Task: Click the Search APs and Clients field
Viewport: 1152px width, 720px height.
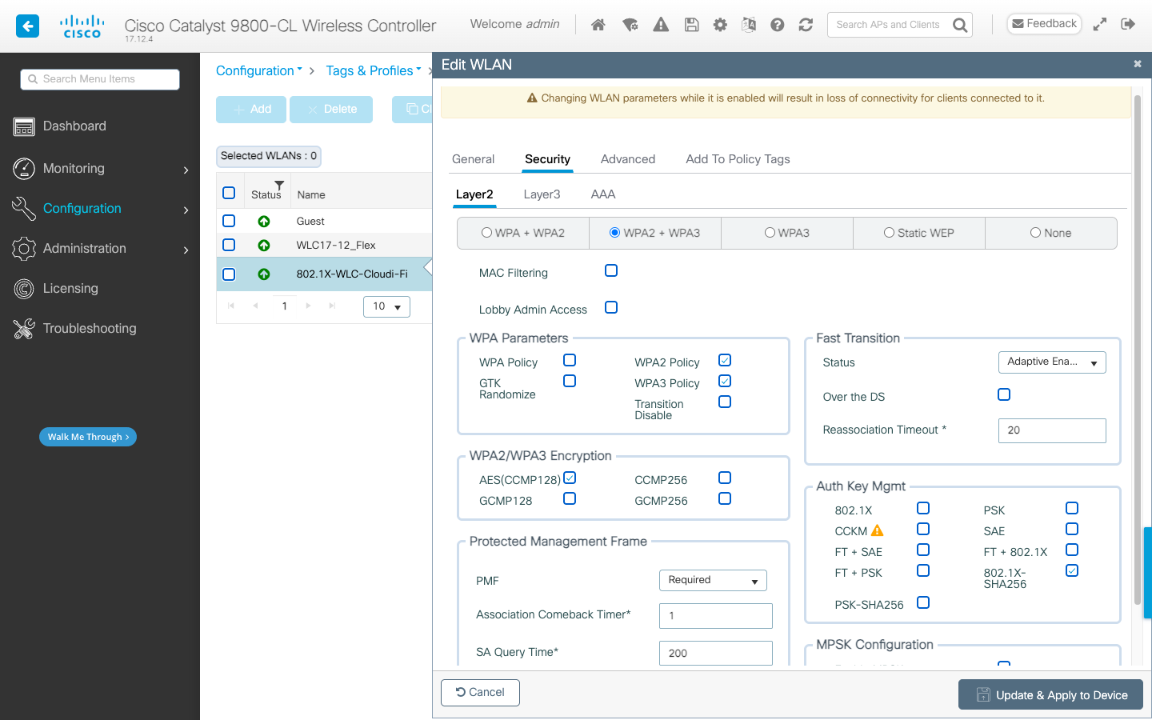Action: pyautogui.click(x=888, y=24)
